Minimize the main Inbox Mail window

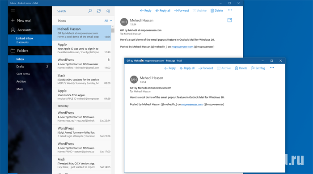click(220, 3)
